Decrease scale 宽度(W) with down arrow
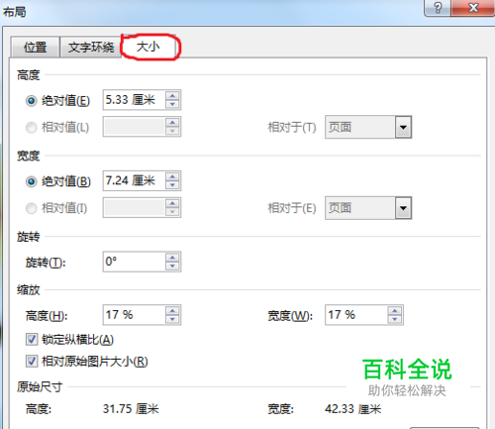Viewport: 495px width, 429px height. tap(395, 319)
